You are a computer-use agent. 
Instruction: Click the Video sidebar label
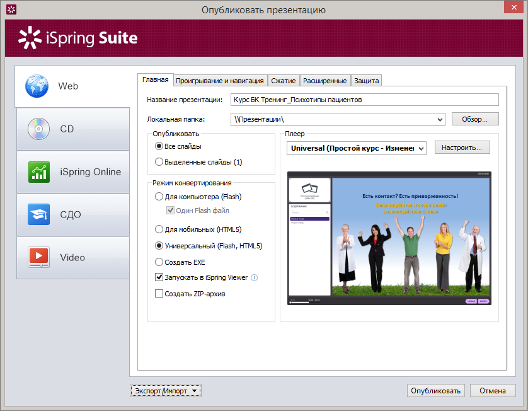pyautogui.click(x=72, y=257)
